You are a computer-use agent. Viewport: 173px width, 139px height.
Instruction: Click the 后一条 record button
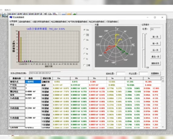coord(156,50)
